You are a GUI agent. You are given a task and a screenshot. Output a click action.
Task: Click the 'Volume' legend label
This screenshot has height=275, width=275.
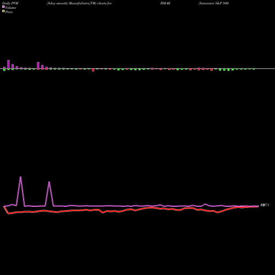click(x=10, y=8)
